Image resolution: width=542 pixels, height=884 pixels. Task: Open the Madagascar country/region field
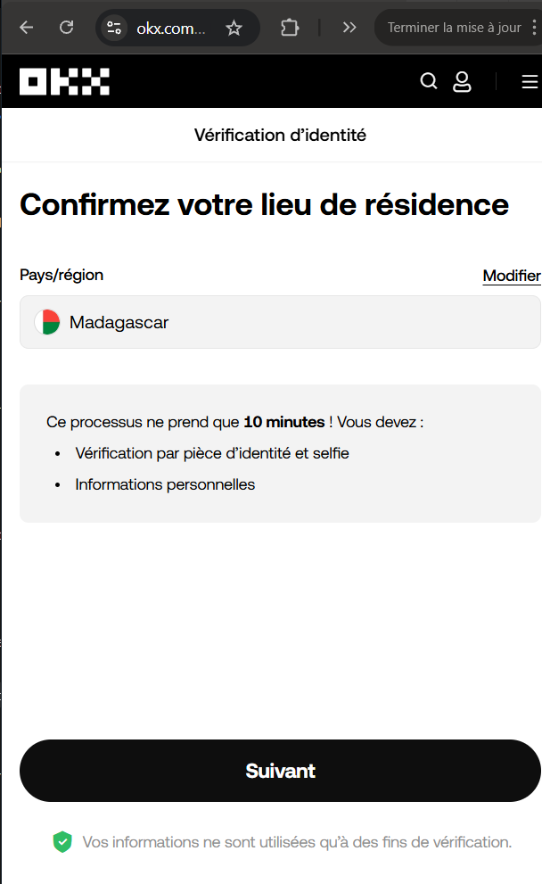pos(280,322)
